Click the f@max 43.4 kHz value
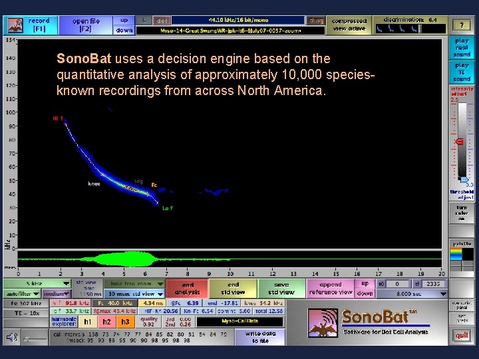This screenshot has height=359, width=479. 114,311
